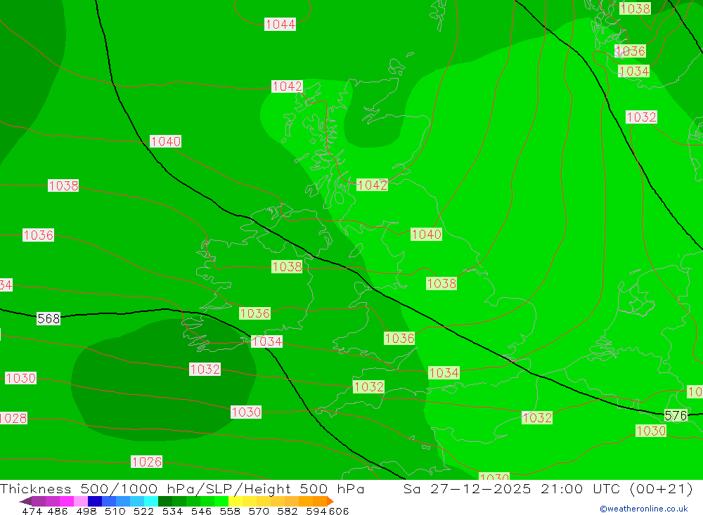The height and width of the screenshot is (515, 703).
Task: Click the orange right arrow tip of legend
Action: (330, 501)
